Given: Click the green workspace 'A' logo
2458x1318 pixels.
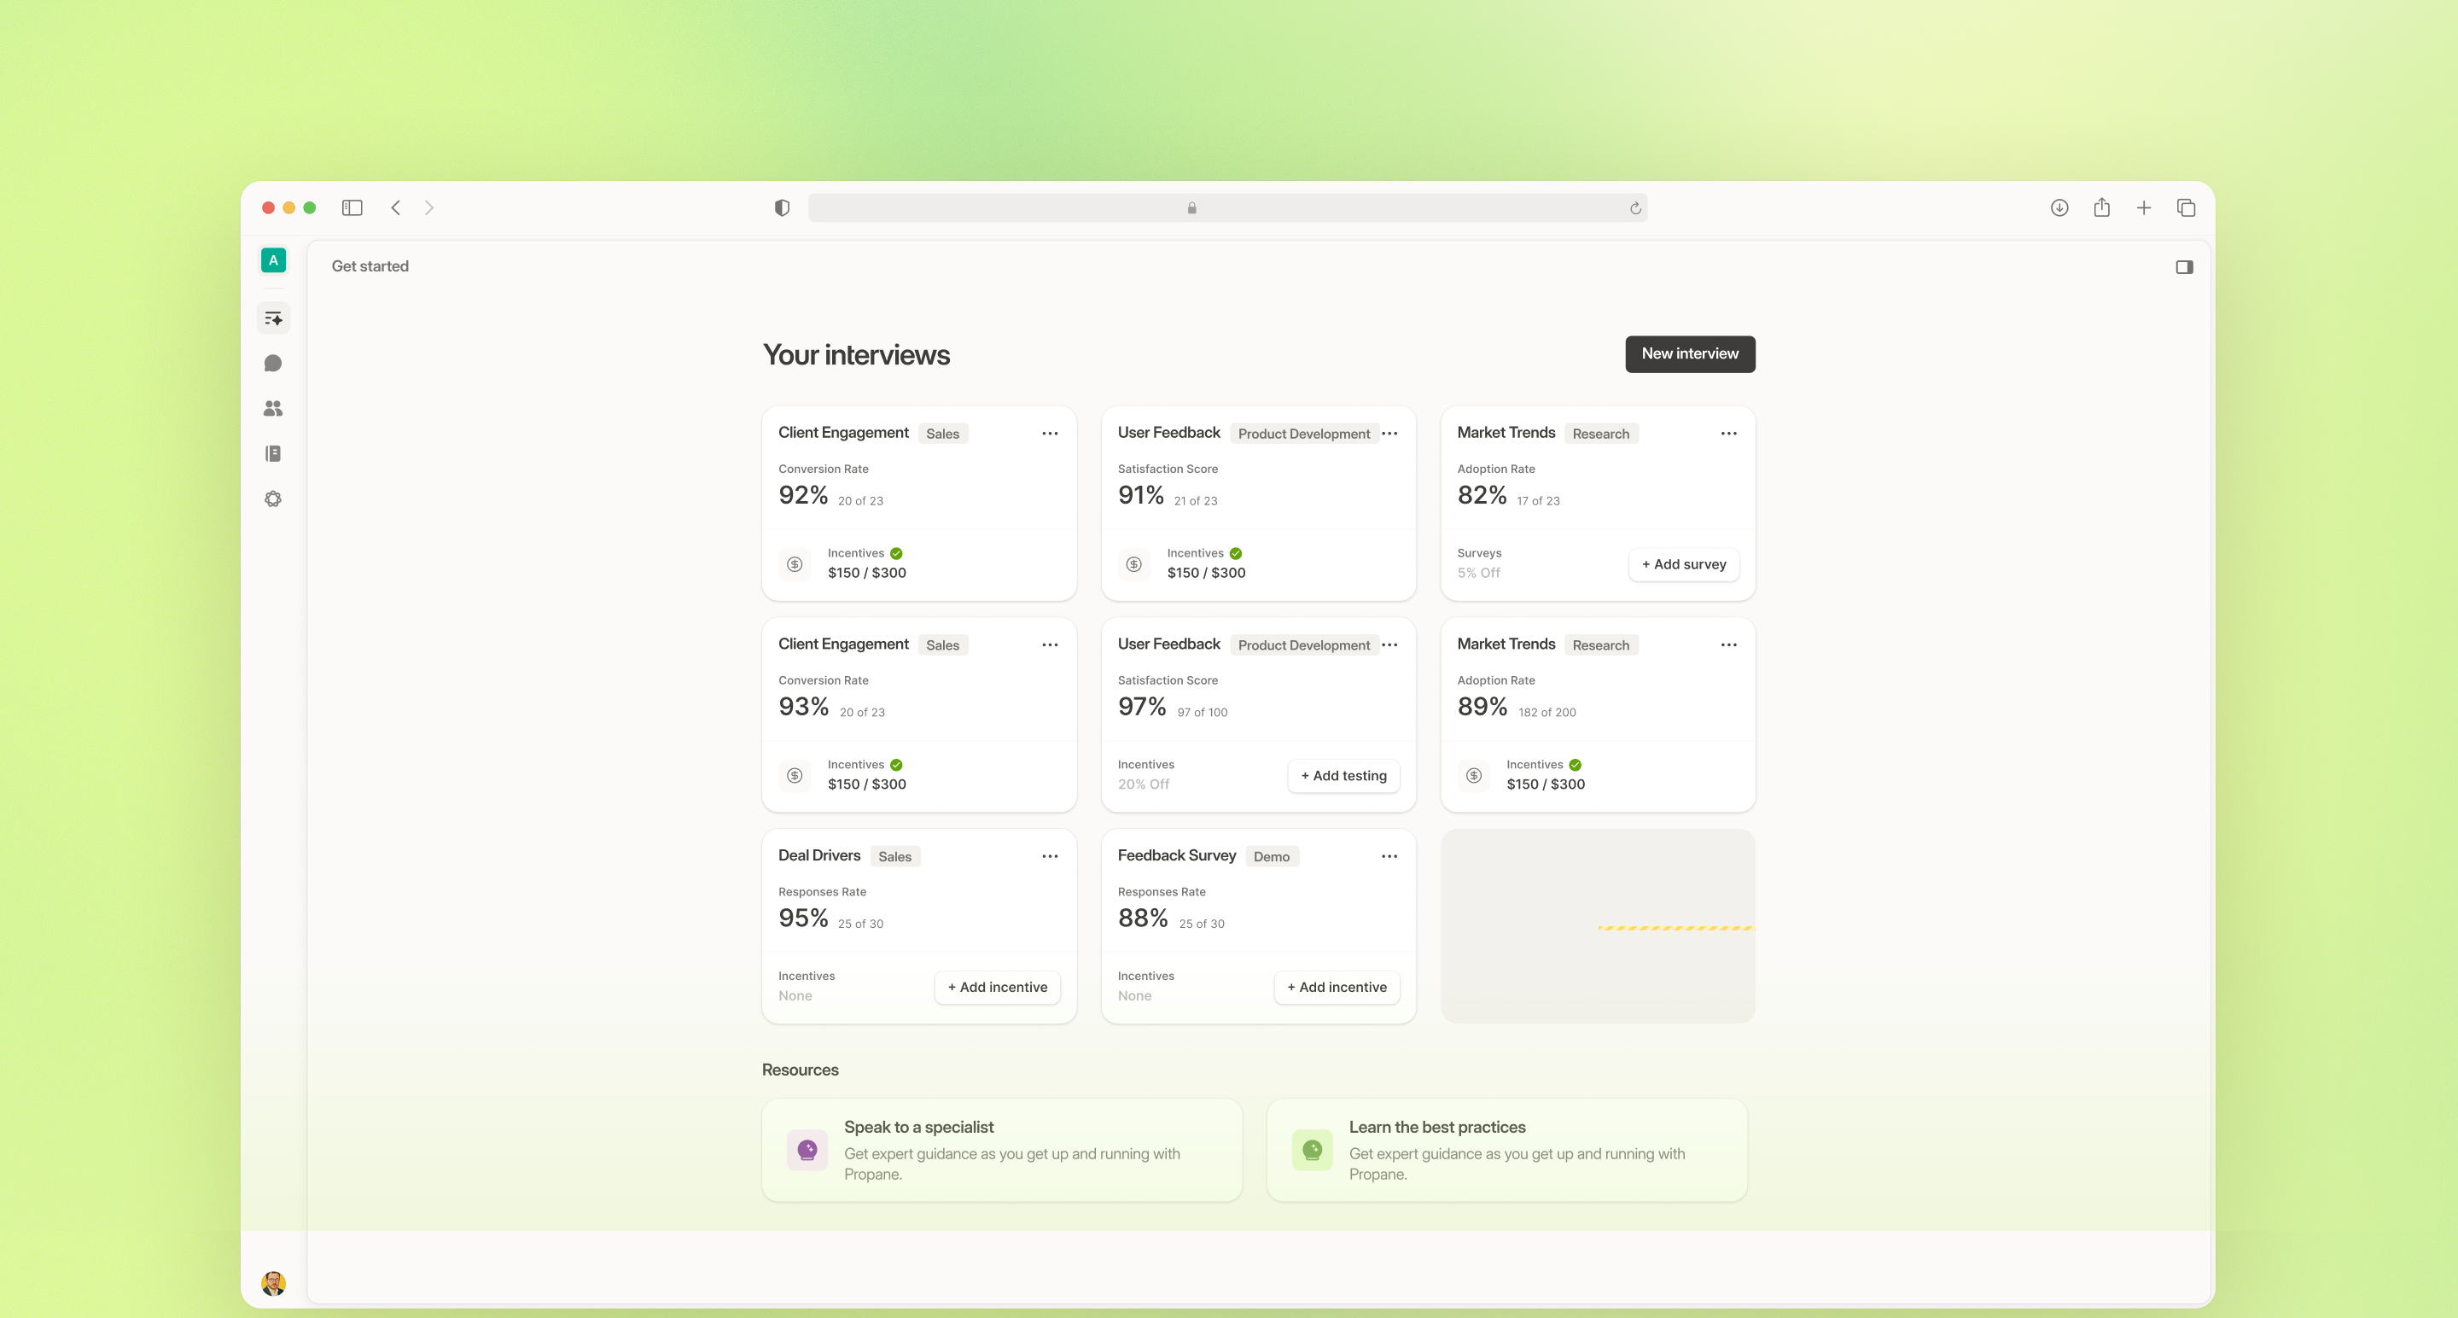Looking at the screenshot, I should tap(273, 260).
